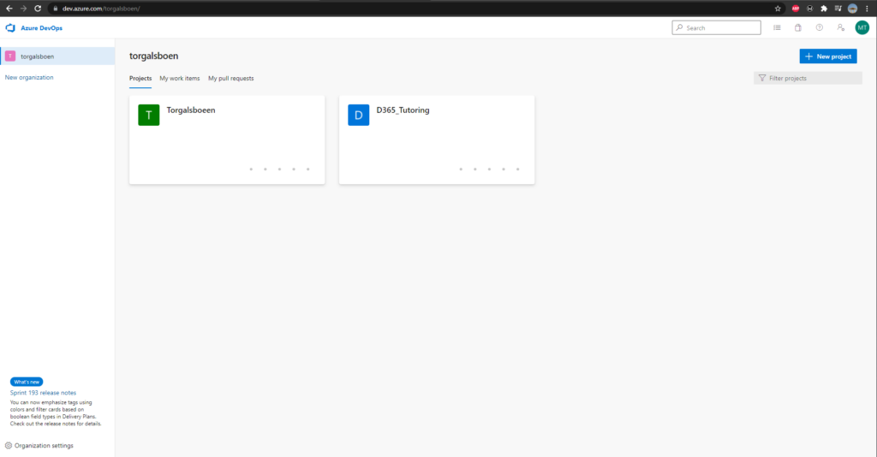
Task: Open the Extensions puzzle piece icon
Action: coord(824,9)
